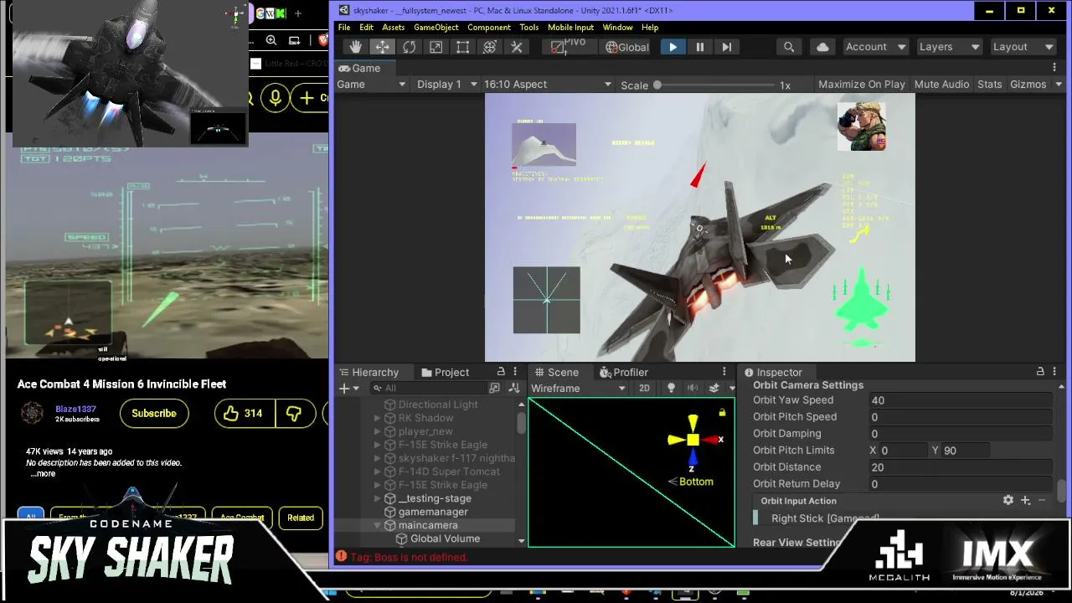Toggle 2D mode in Scene view

pyautogui.click(x=644, y=388)
